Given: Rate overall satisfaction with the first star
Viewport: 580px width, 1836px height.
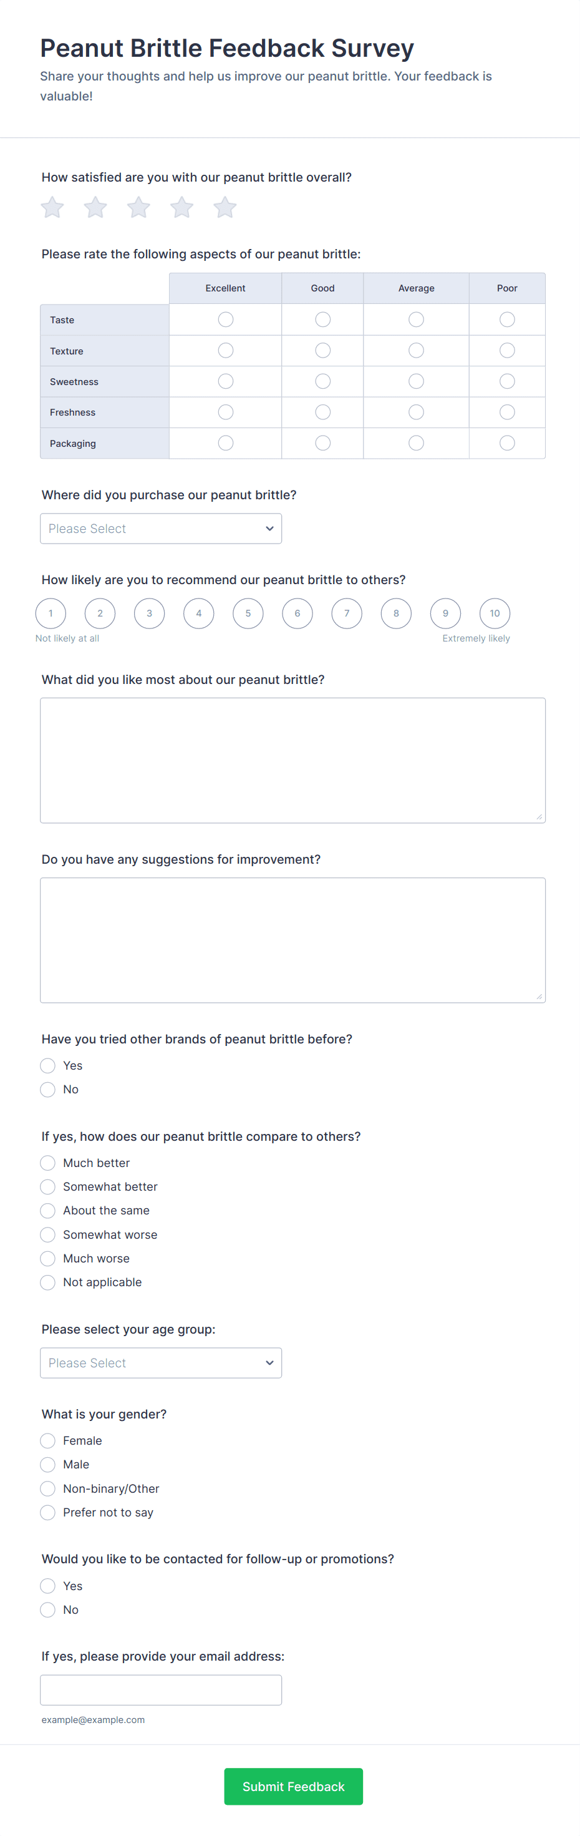Looking at the screenshot, I should click(x=52, y=207).
